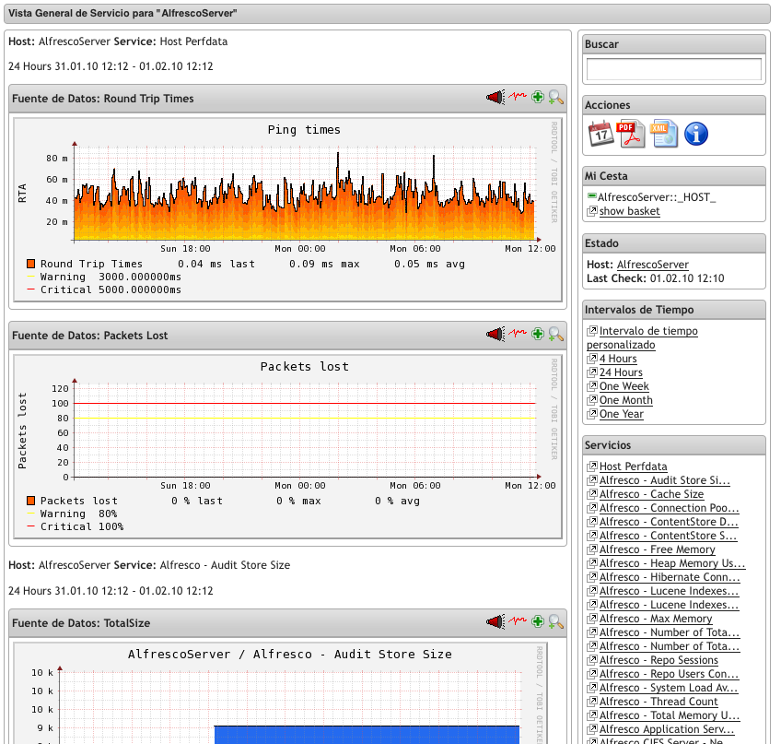The image size is (781, 744).
Task: Click the blue info icon under Acciones
Action: pyautogui.click(x=696, y=134)
